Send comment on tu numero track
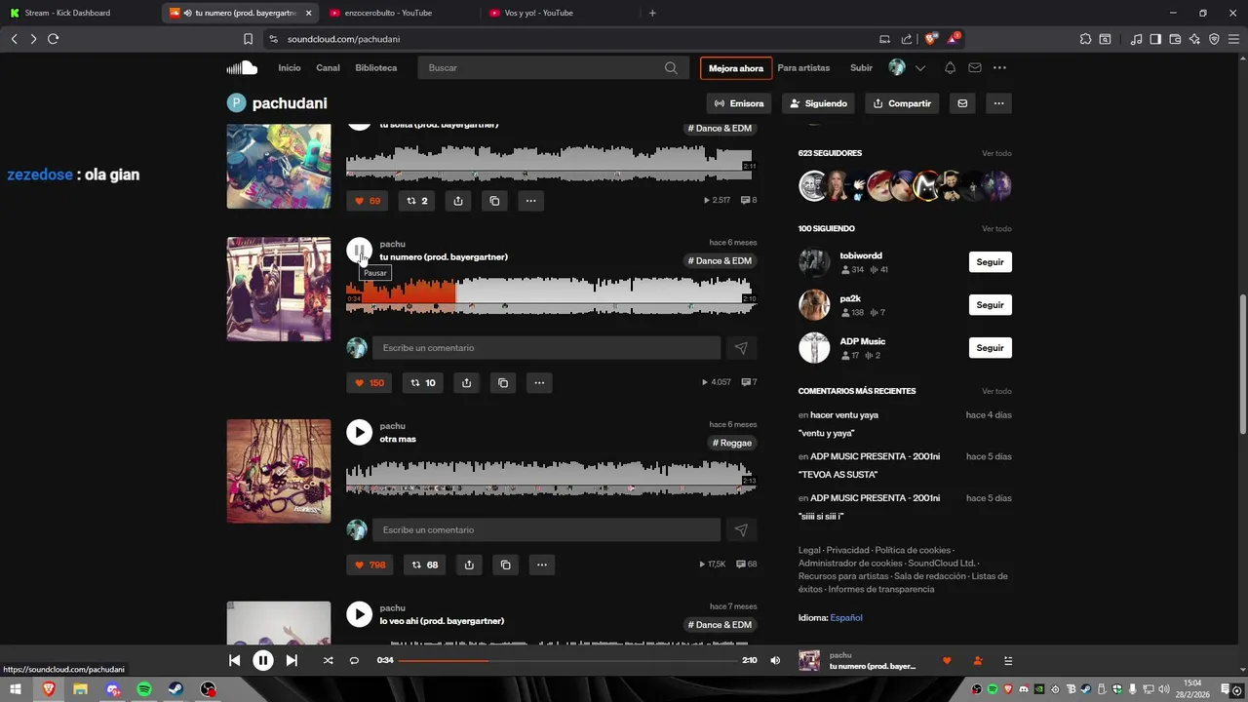The height and width of the screenshot is (702, 1248). click(741, 348)
